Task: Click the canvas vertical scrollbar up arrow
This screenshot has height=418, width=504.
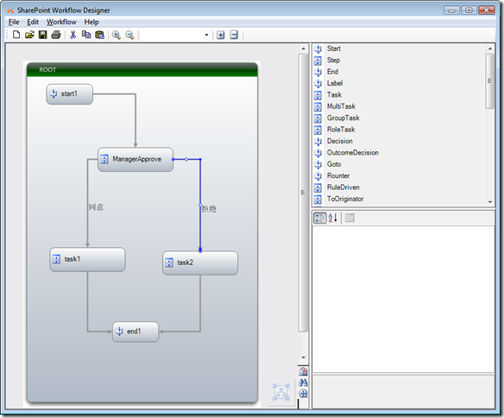Action: (x=303, y=49)
